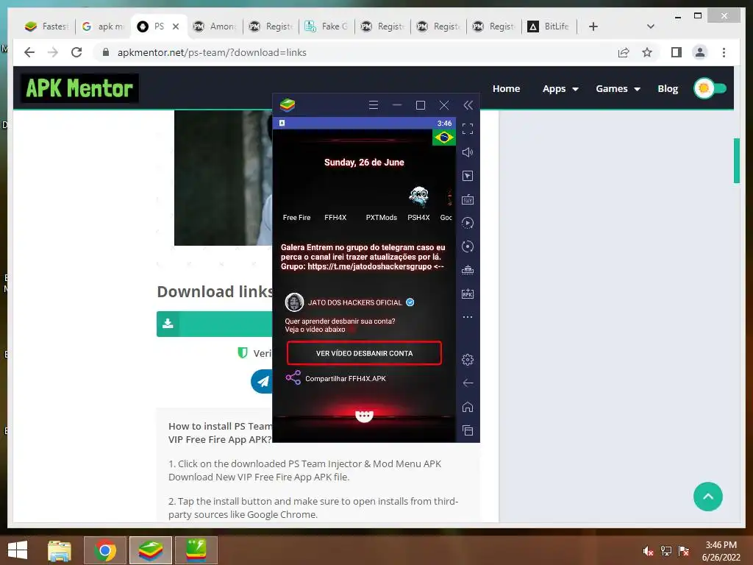Image resolution: width=753 pixels, height=565 pixels.
Task: Click BlueStacks back arrow in sidebar
Action: (x=467, y=383)
